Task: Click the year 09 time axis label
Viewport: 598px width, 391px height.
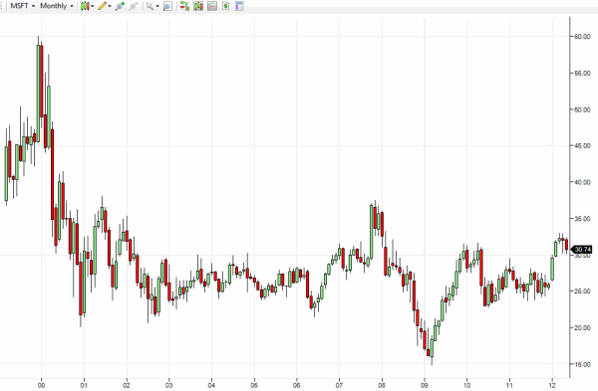Action: click(425, 385)
